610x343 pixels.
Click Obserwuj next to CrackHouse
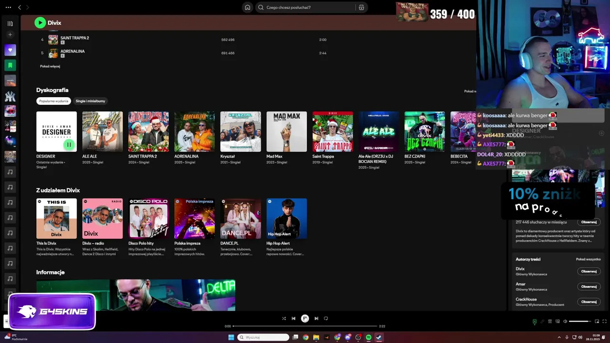coord(589,302)
